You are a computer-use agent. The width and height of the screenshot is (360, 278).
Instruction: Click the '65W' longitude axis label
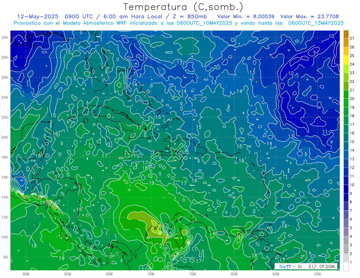click(x=234, y=274)
